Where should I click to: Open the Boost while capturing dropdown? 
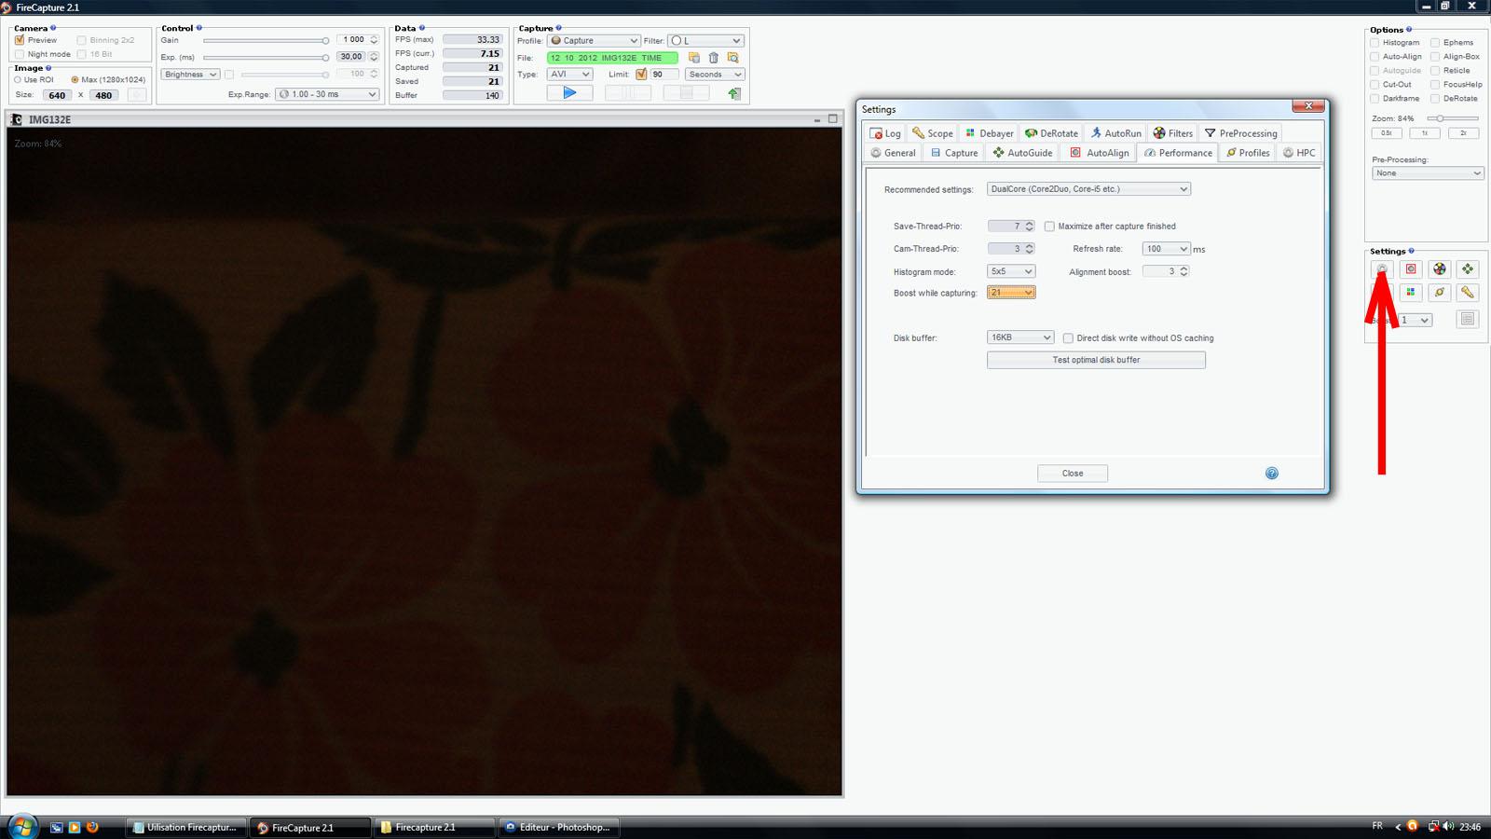click(x=1011, y=293)
